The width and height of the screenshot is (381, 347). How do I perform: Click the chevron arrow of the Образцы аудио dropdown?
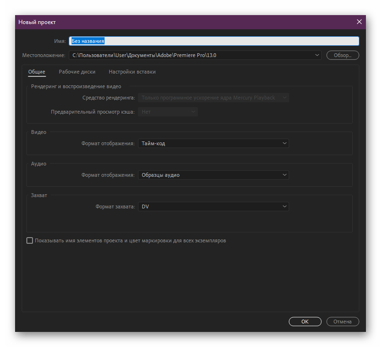click(284, 175)
